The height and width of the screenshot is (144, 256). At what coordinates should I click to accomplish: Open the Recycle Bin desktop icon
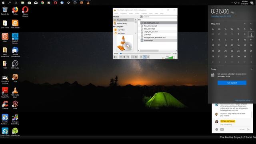coord(5,11)
